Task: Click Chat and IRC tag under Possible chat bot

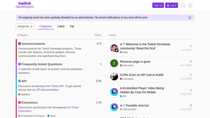Action: pyautogui.click(x=128, y=109)
